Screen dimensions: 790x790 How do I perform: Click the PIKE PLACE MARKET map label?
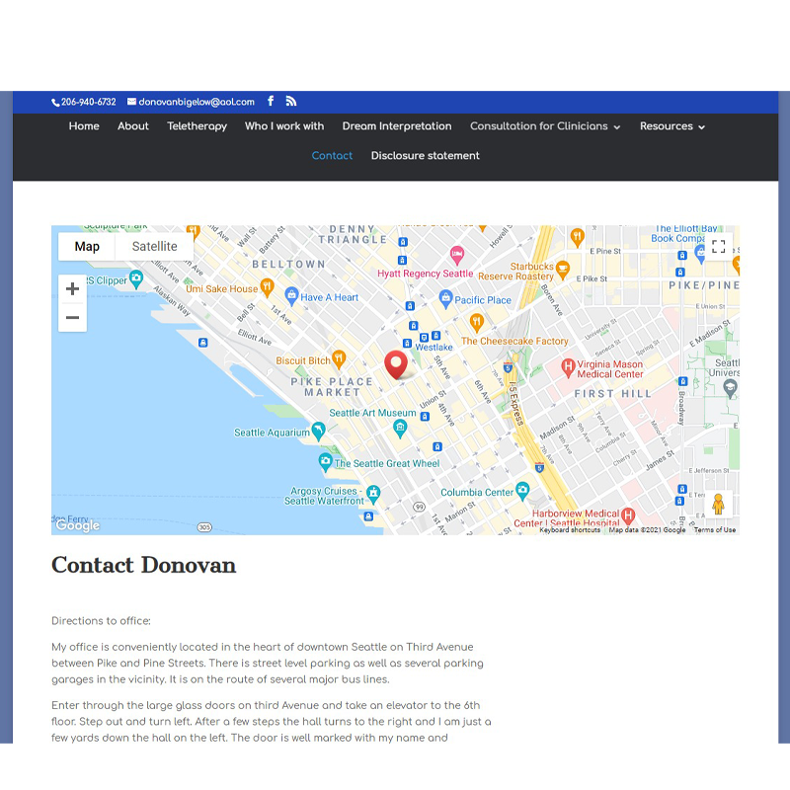(332, 387)
